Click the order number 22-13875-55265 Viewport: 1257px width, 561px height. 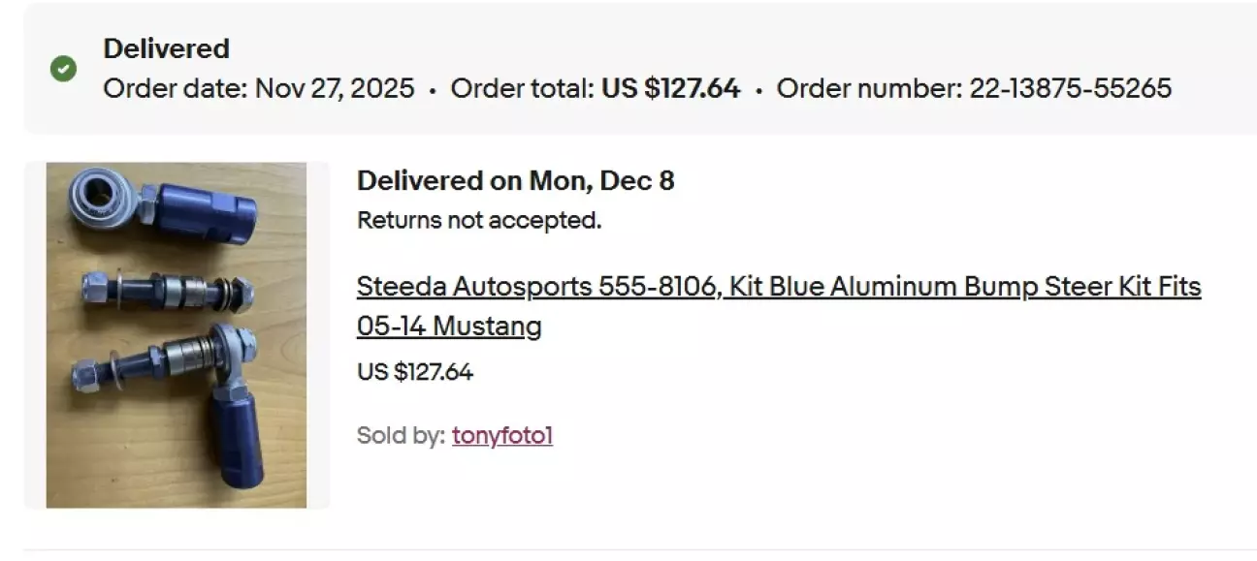1070,89
